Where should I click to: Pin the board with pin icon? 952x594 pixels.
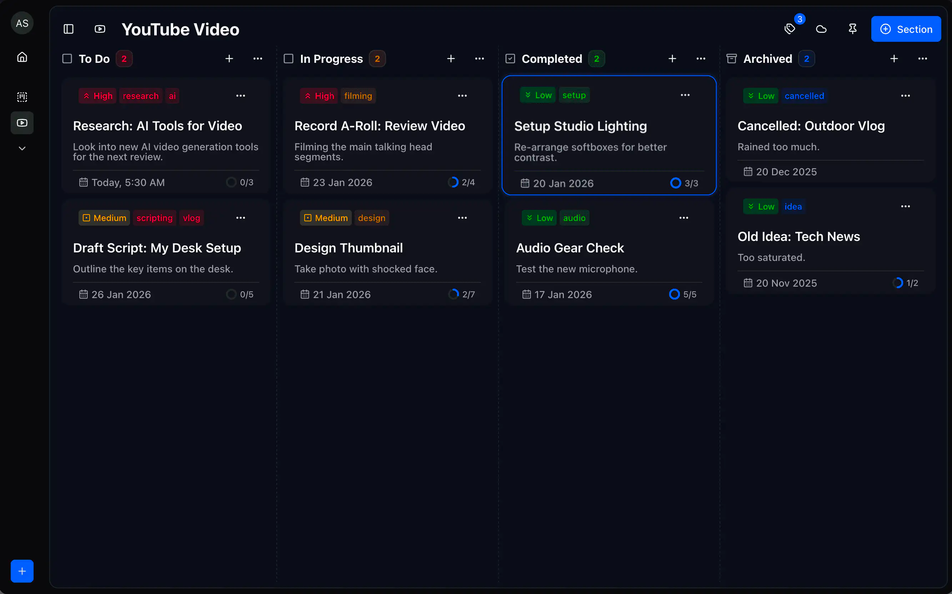[852, 29]
